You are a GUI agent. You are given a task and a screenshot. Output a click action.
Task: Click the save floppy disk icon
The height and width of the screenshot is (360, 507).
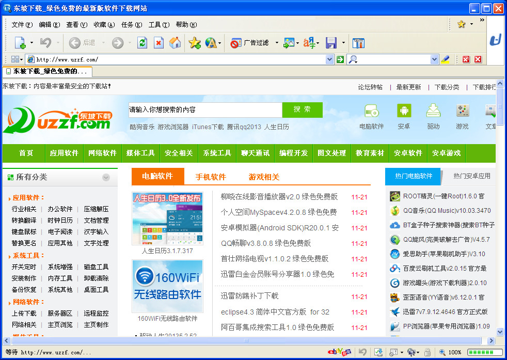tap(331, 43)
